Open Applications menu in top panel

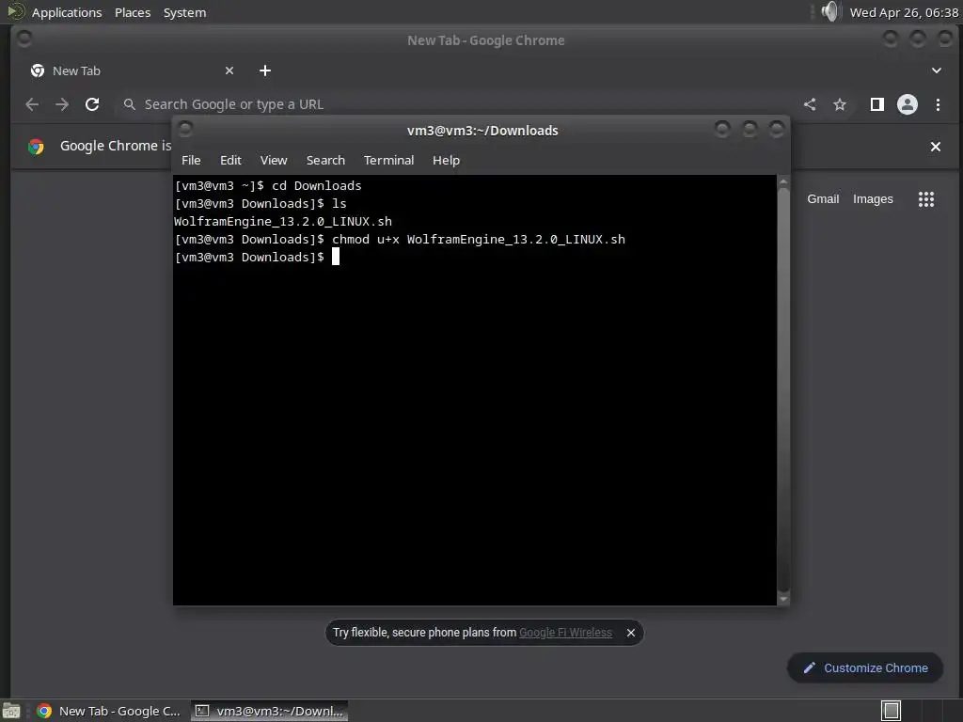pyautogui.click(x=67, y=12)
